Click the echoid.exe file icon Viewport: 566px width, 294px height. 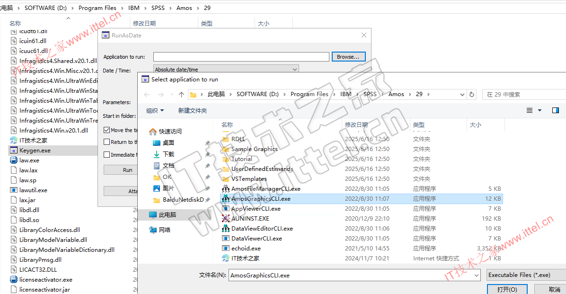(x=226, y=248)
